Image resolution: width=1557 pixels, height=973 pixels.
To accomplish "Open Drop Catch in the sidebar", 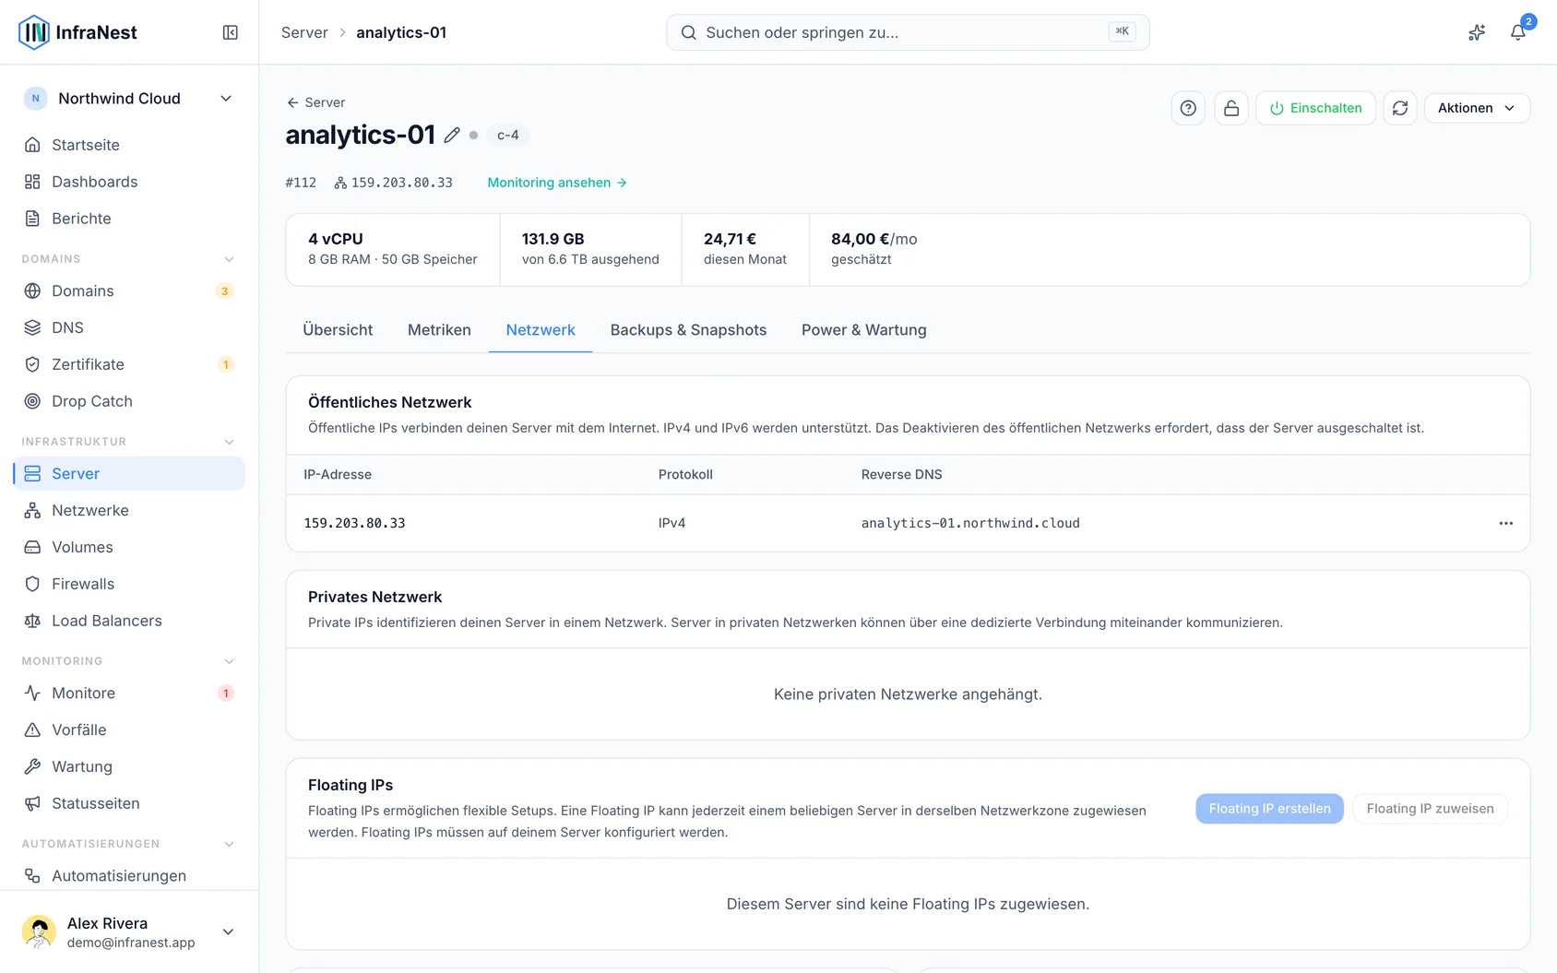I will (129, 401).
